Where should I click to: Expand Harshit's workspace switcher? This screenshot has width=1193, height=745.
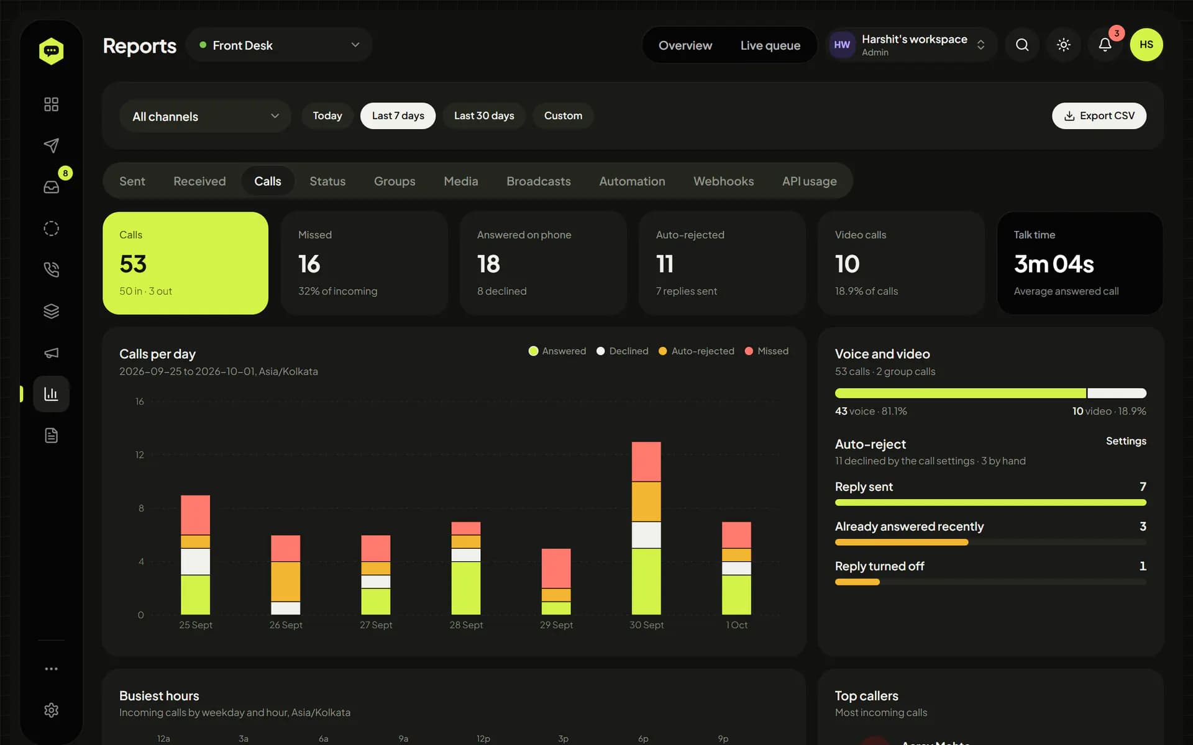point(912,45)
